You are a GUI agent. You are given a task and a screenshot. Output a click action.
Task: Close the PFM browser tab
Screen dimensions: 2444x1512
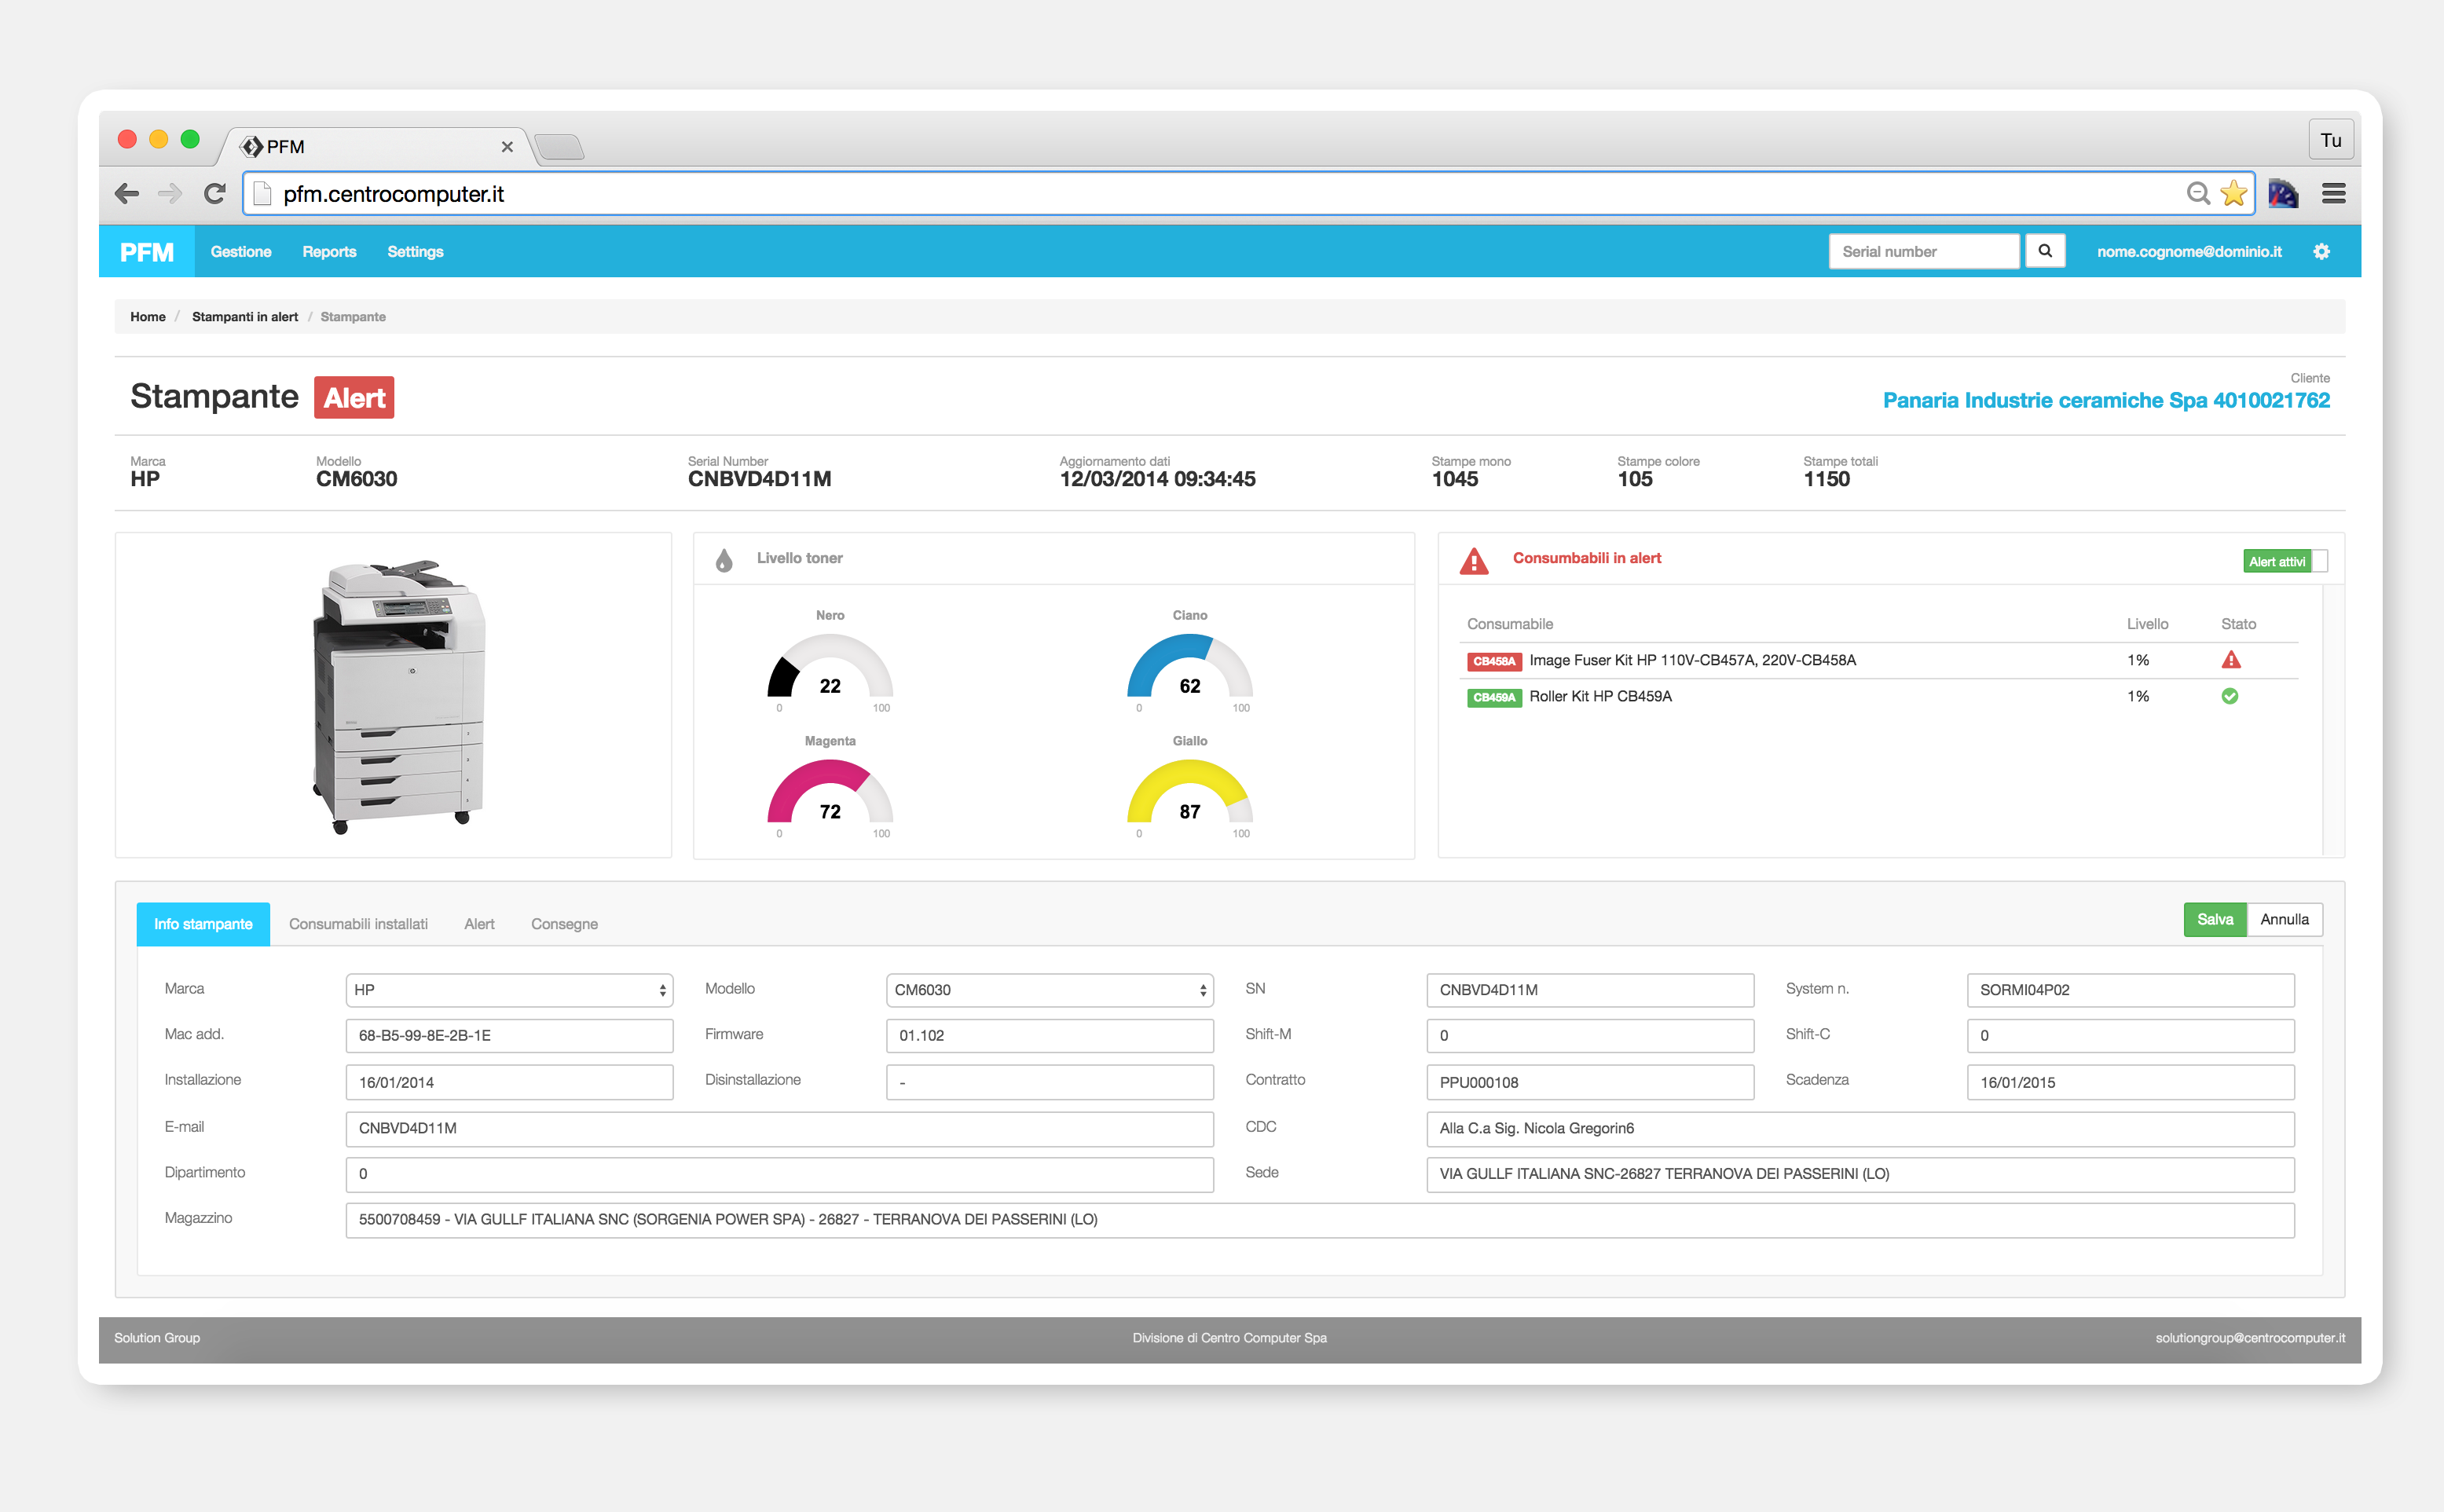pyautogui.click(x=507, y=147)
